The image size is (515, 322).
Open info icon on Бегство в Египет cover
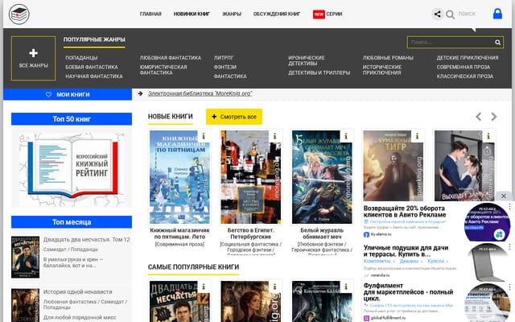tap(275, 136)
